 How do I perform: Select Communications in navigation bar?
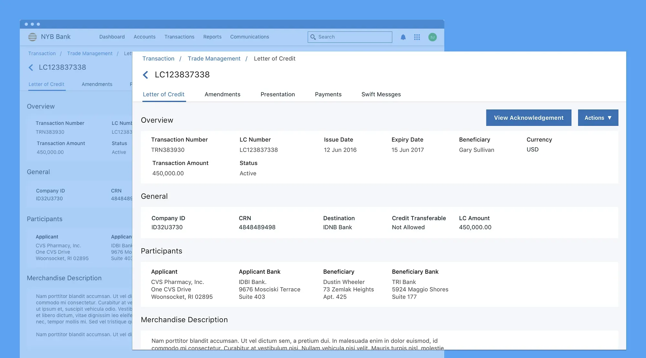(249, 37)
